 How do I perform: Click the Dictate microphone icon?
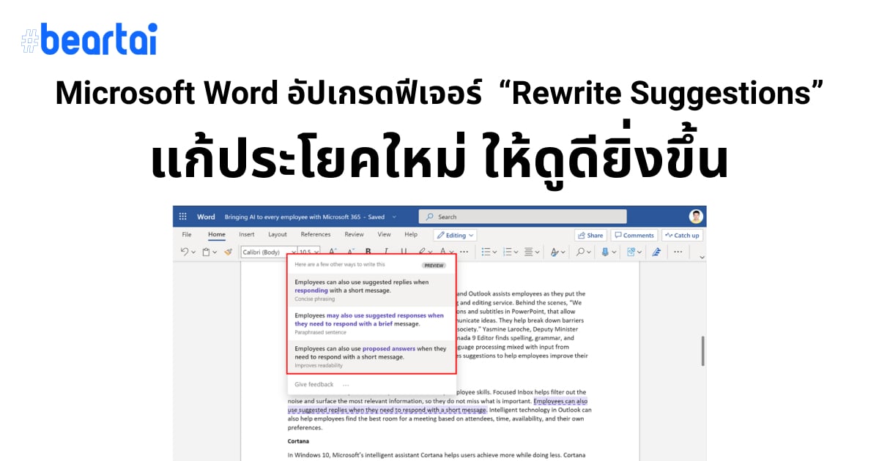pos(604,252)
